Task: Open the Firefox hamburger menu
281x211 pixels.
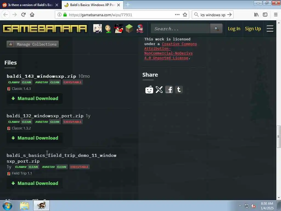Action: click(x=276, y=15)
